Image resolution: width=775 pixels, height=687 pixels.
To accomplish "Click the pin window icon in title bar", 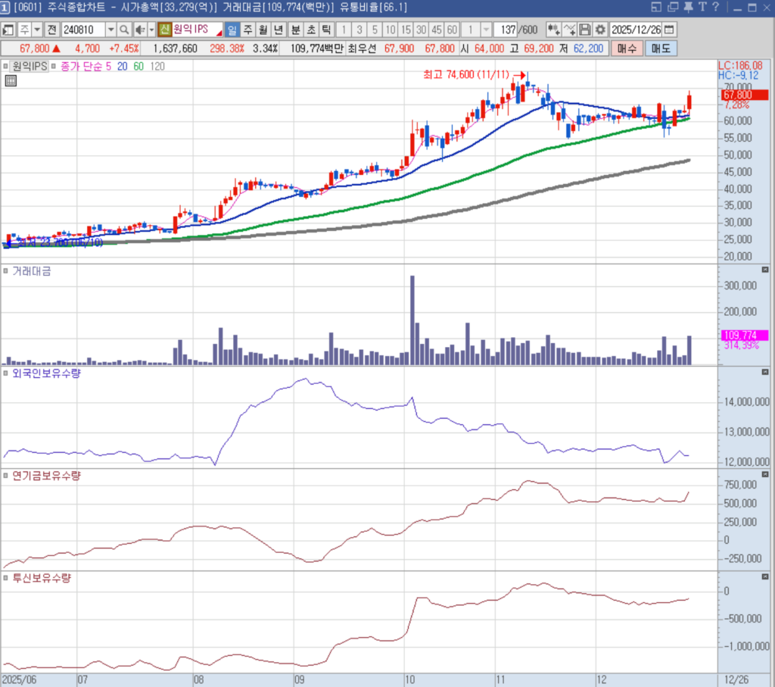I will point(687,7).
